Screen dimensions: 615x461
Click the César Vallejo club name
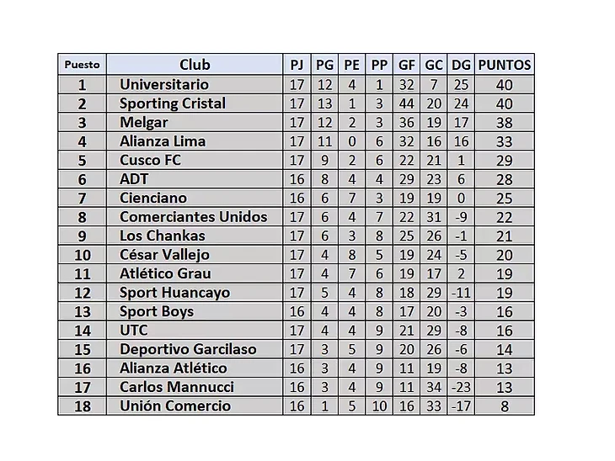(x=164, y=255)
